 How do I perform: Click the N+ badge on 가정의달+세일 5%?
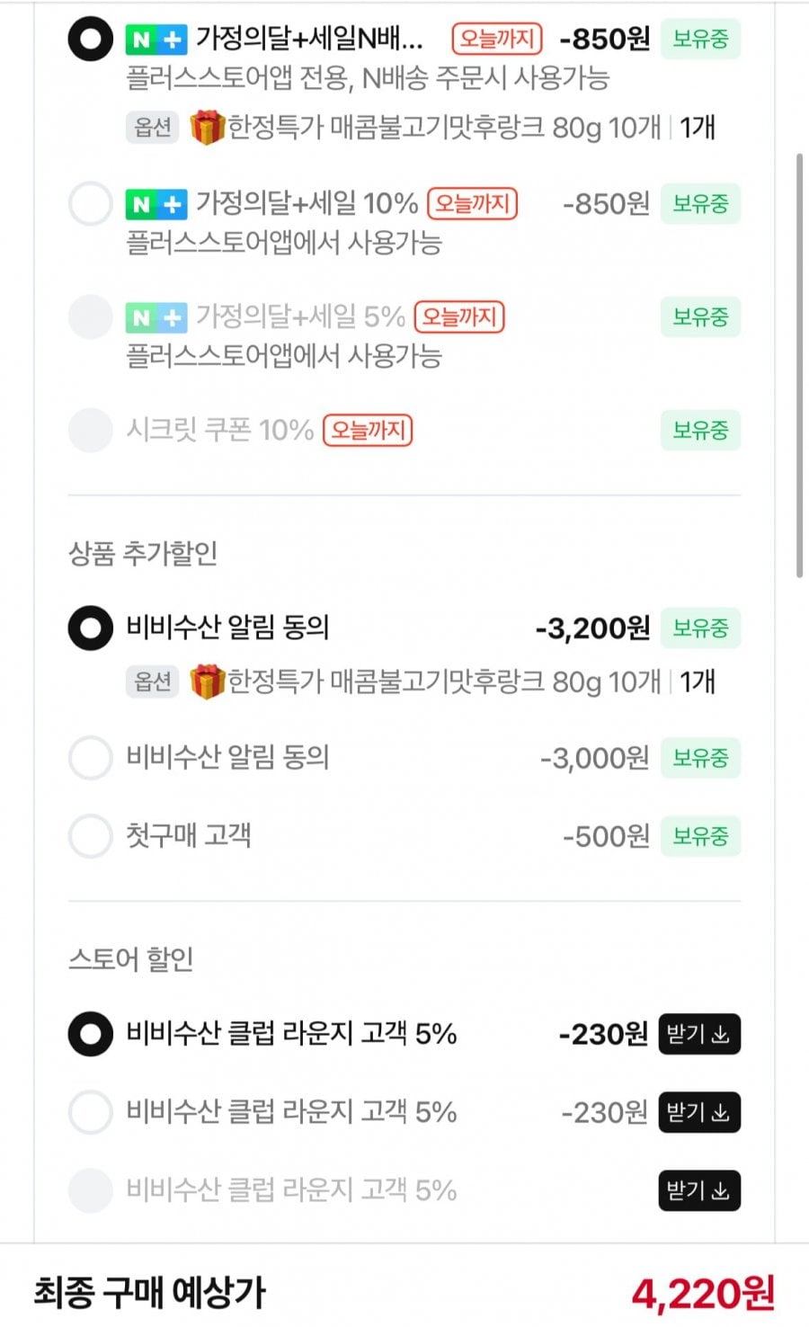pos(156,317)
